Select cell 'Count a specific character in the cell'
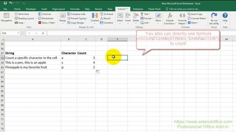Viewport: 236px width, 132px height. click(x=33, y=58)
